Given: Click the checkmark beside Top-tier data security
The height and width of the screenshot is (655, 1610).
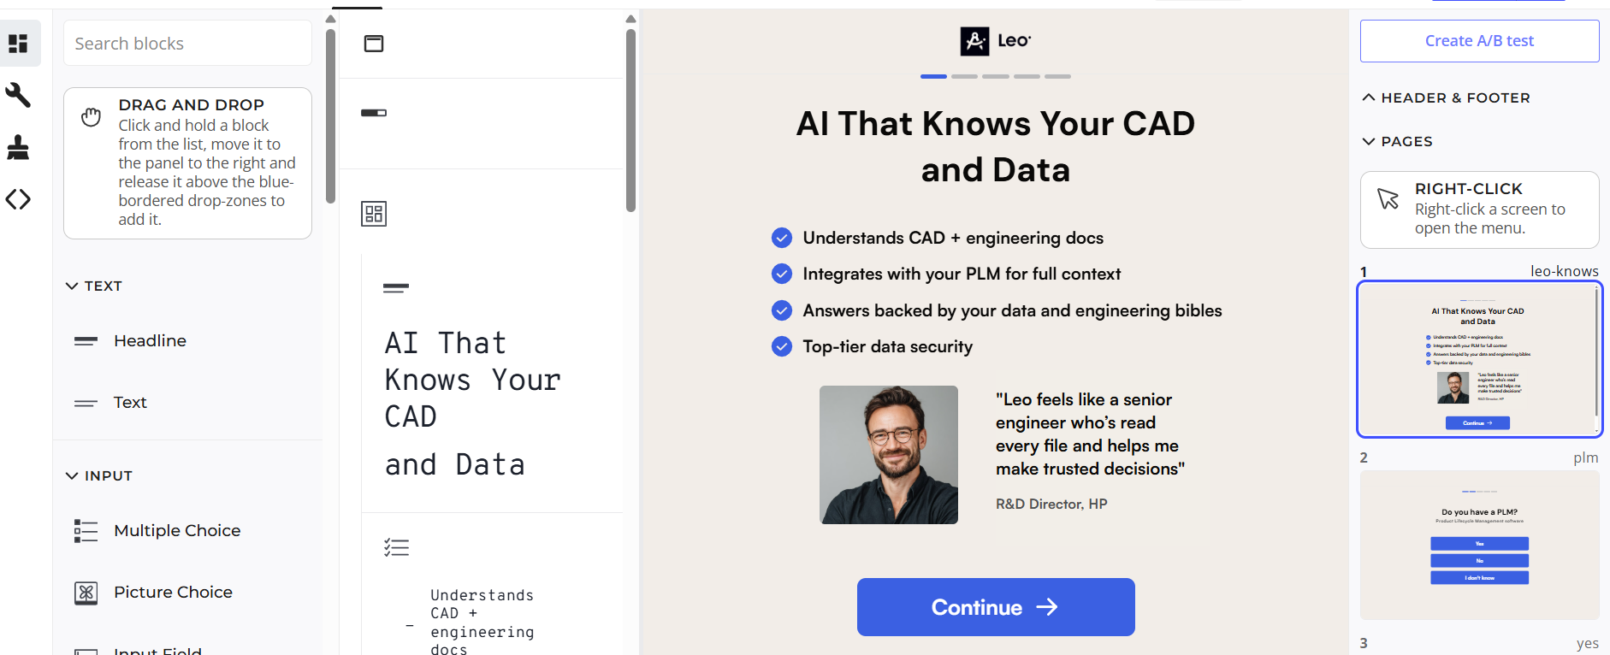Looking at the screenshot, I should click(x=782, y=346).
